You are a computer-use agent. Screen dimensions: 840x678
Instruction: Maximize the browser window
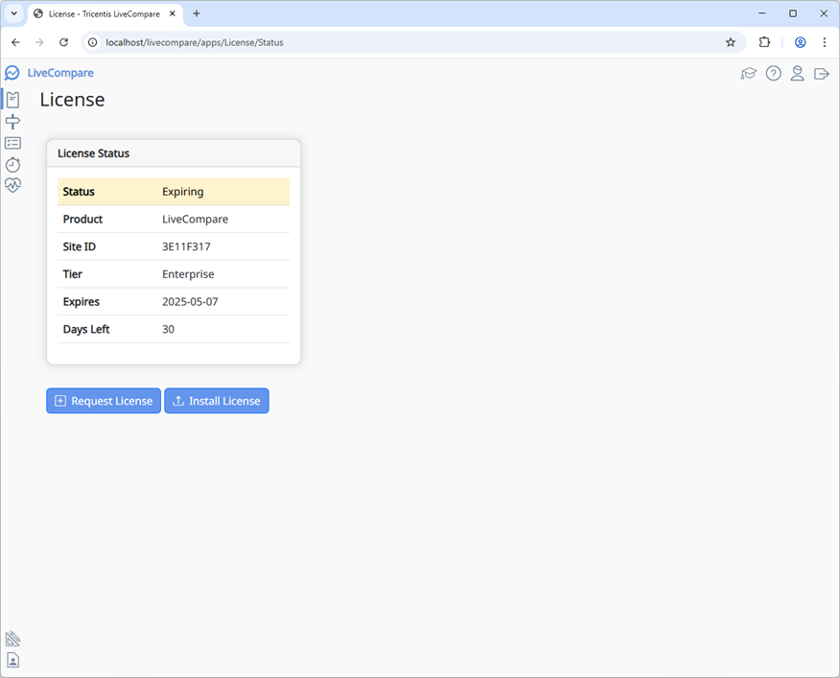coord(793,13)
